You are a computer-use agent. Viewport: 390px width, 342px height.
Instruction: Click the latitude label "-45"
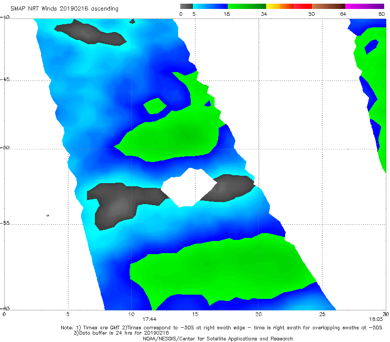coord(5,79)
